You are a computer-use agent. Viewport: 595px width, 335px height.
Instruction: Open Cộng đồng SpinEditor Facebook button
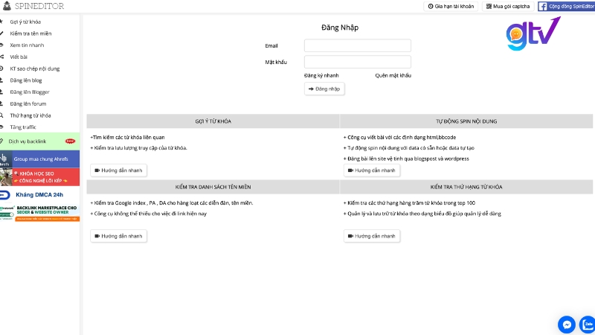566,6
